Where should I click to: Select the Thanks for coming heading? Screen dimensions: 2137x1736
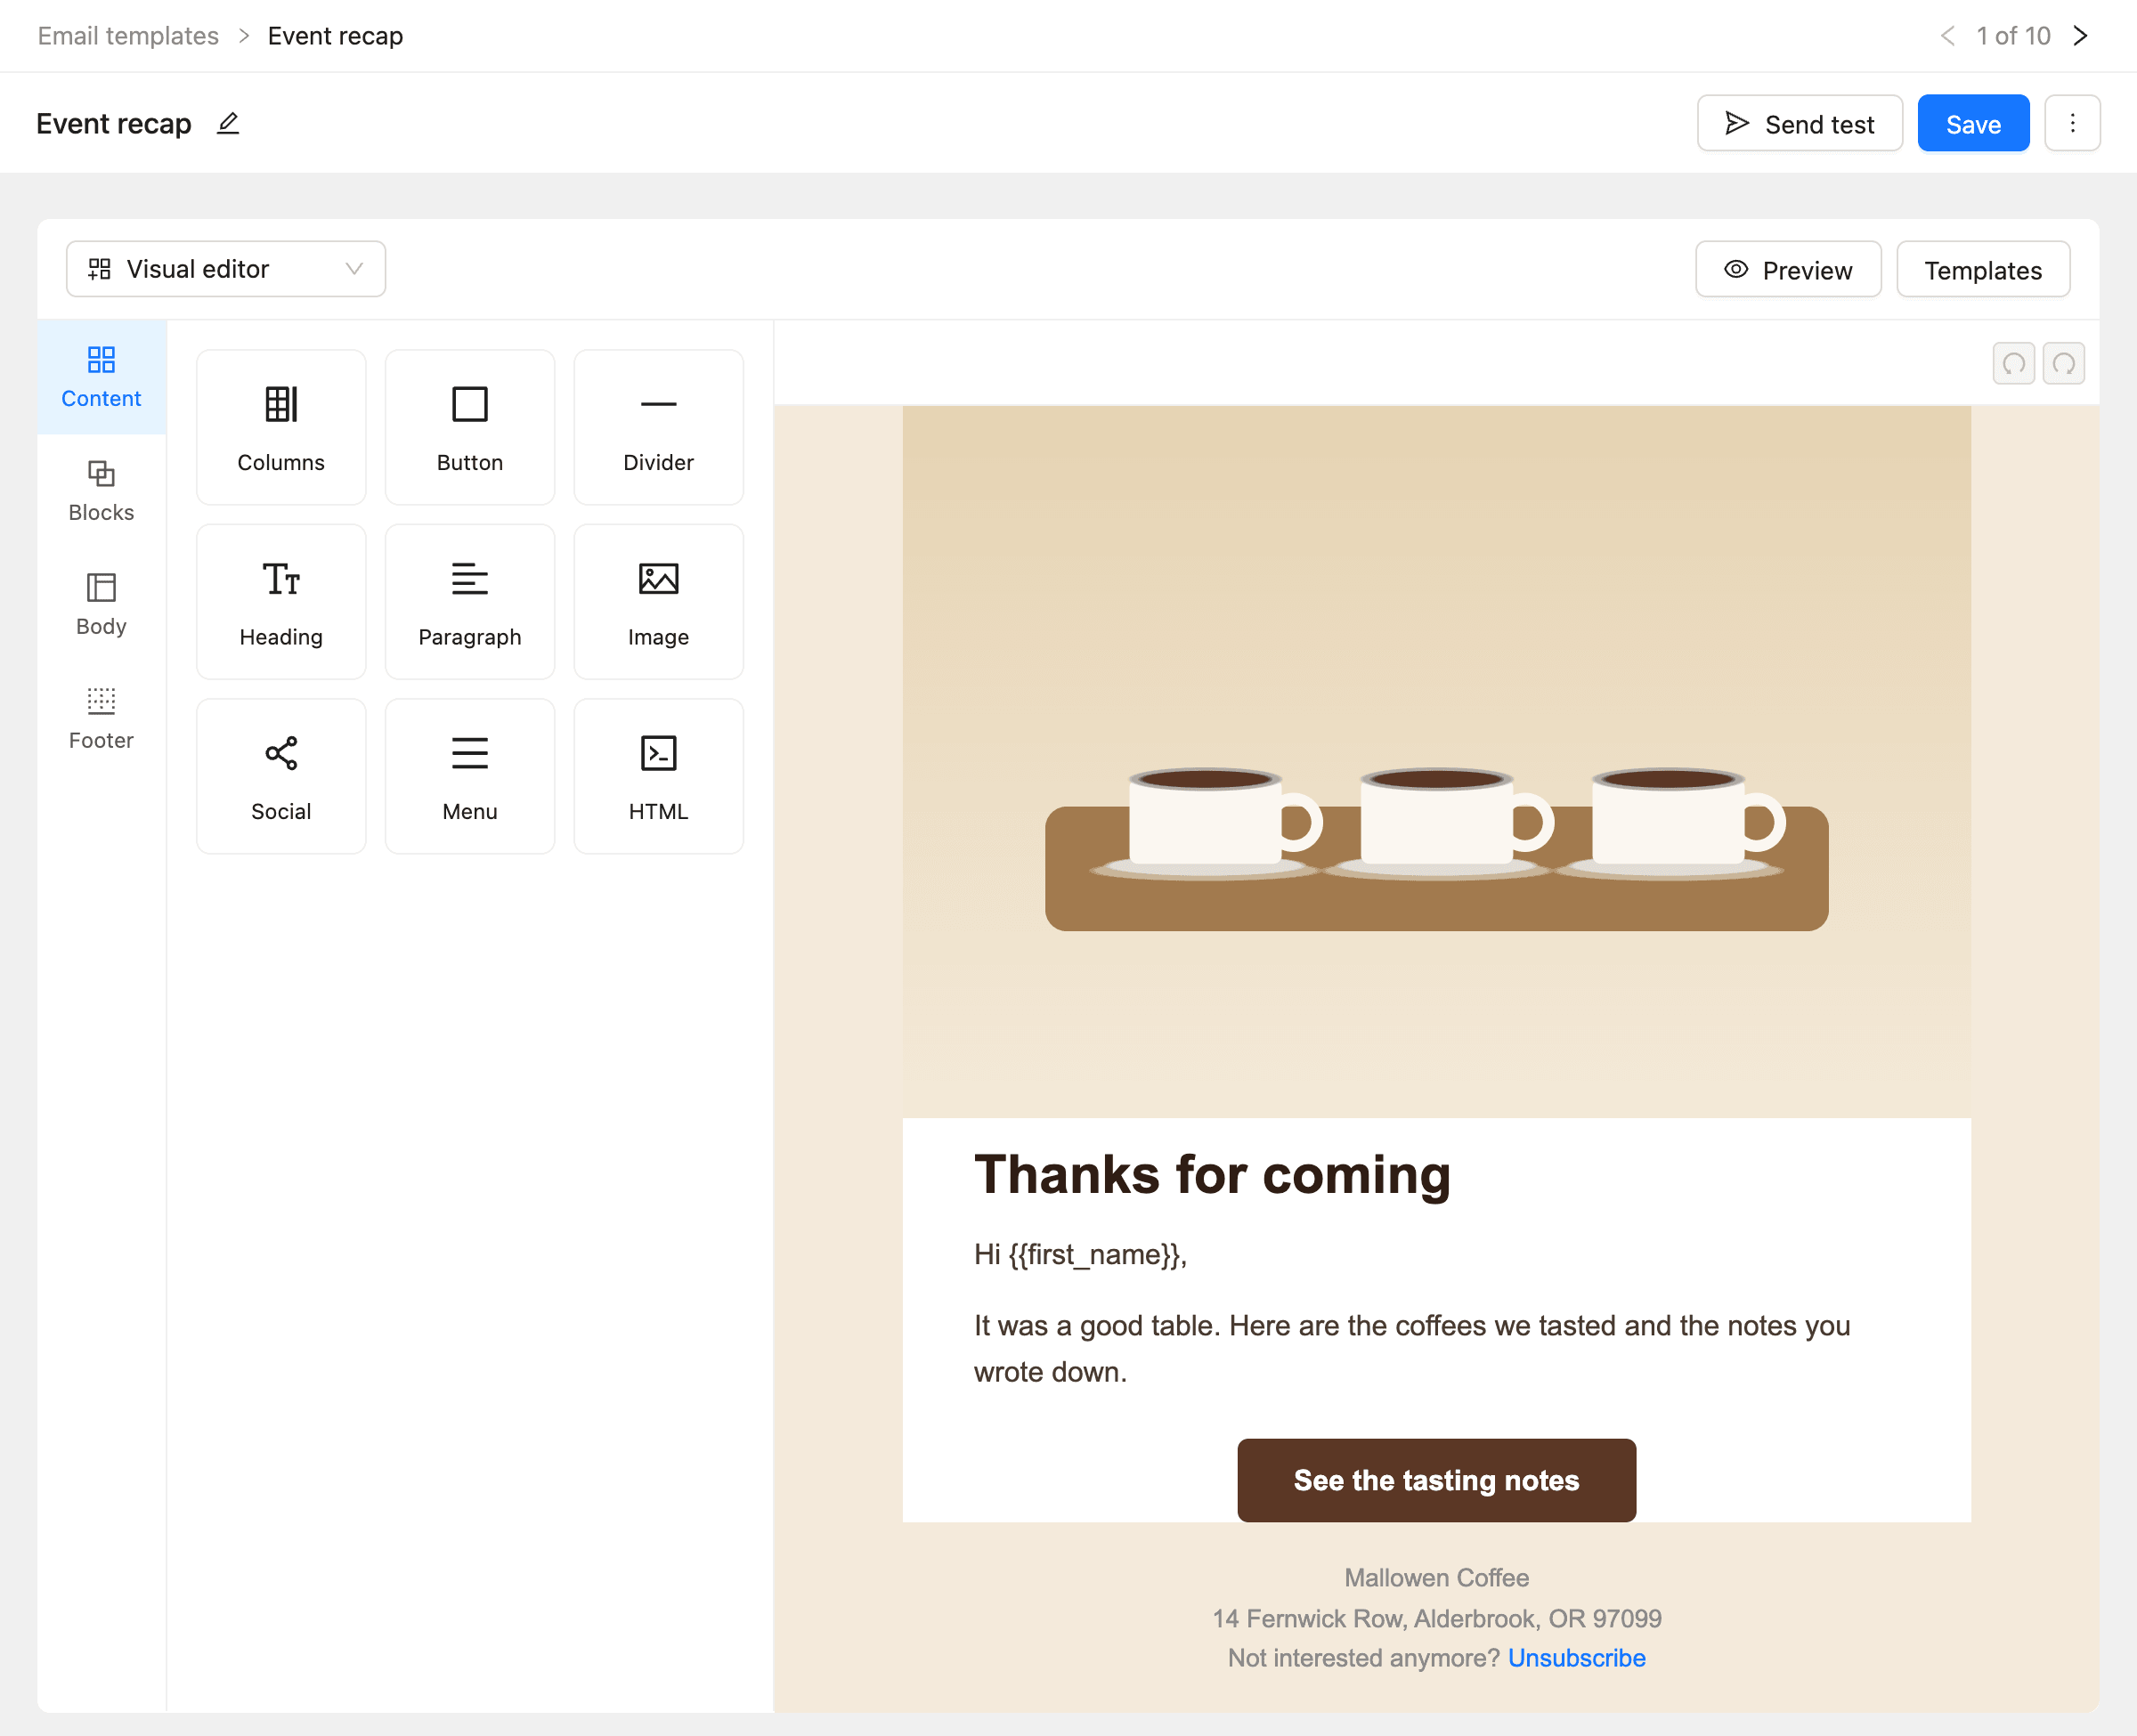1212,1174
